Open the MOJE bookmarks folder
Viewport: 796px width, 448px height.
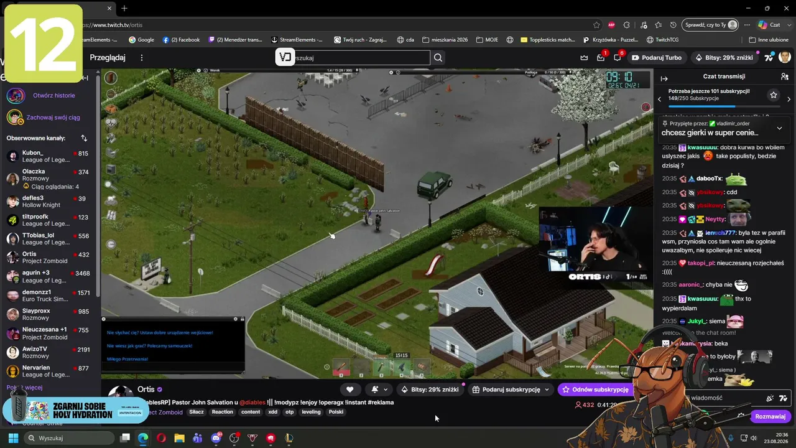(x=487, y=40)
